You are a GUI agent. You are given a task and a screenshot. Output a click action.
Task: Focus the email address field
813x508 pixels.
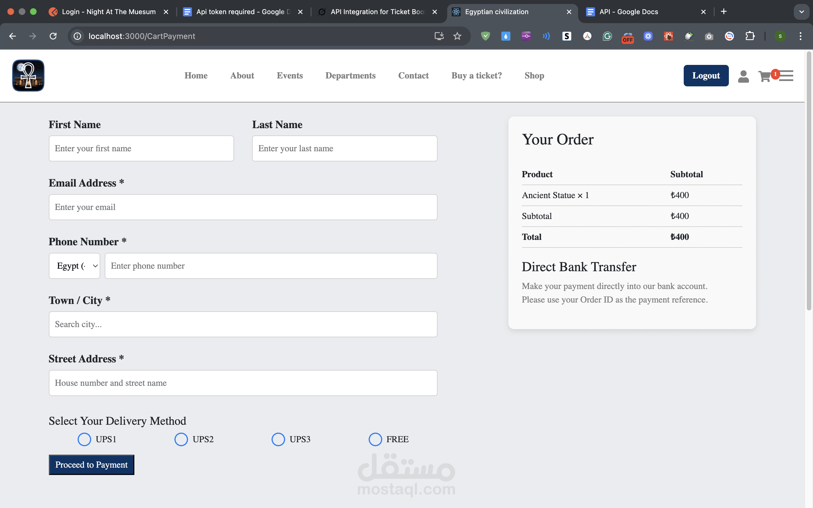click(243, 207)
